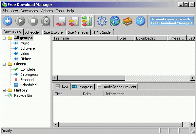The width and height of the screenshot is (196, 134).
Task: Click log pane scrollbar left arrow
Action: point(56,125)
